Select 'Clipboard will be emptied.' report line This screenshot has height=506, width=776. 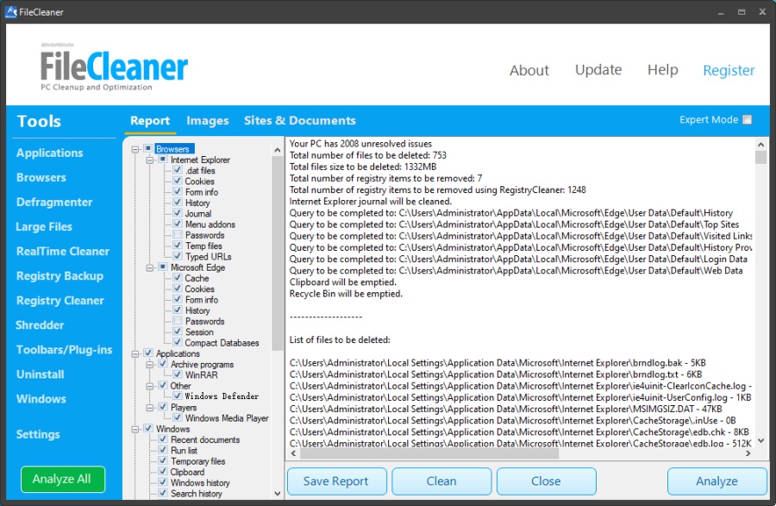[x=342, y=282]
